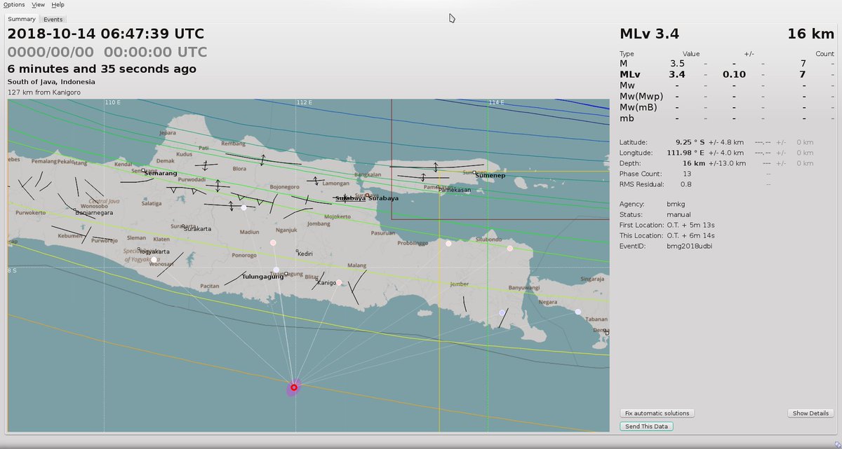Screen dimensions: 842x449
Task: Click the 16 km depth heading
Action: 810,34
